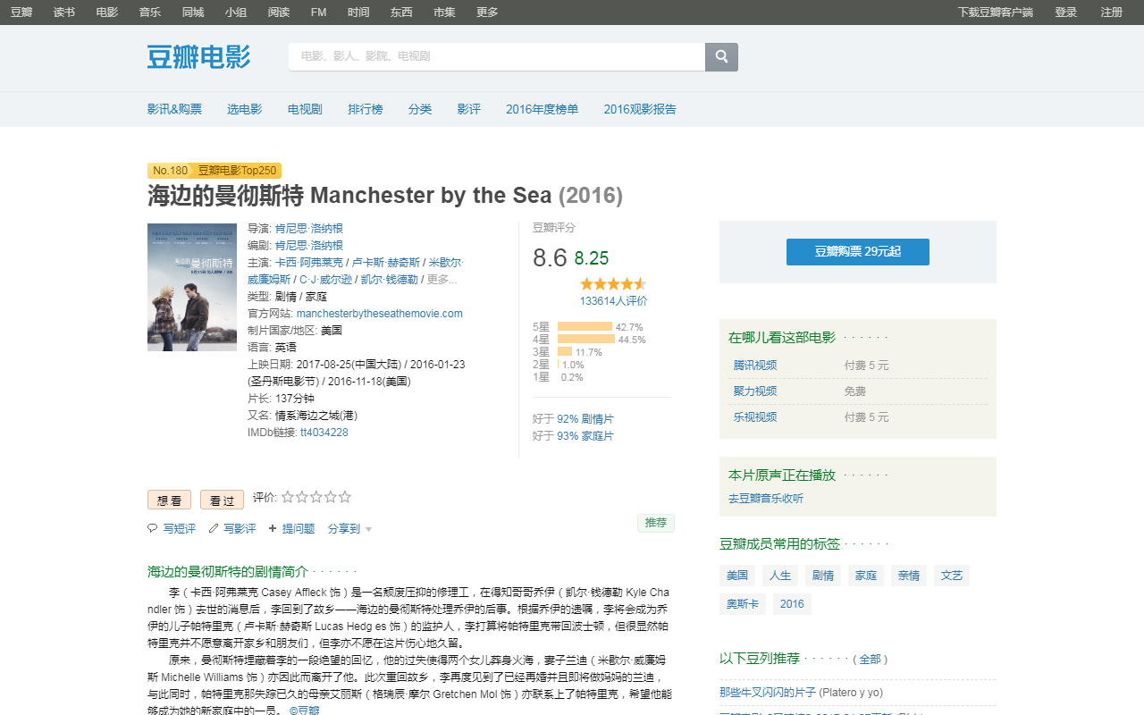Mark the movie as 看过

click(222, 500)
